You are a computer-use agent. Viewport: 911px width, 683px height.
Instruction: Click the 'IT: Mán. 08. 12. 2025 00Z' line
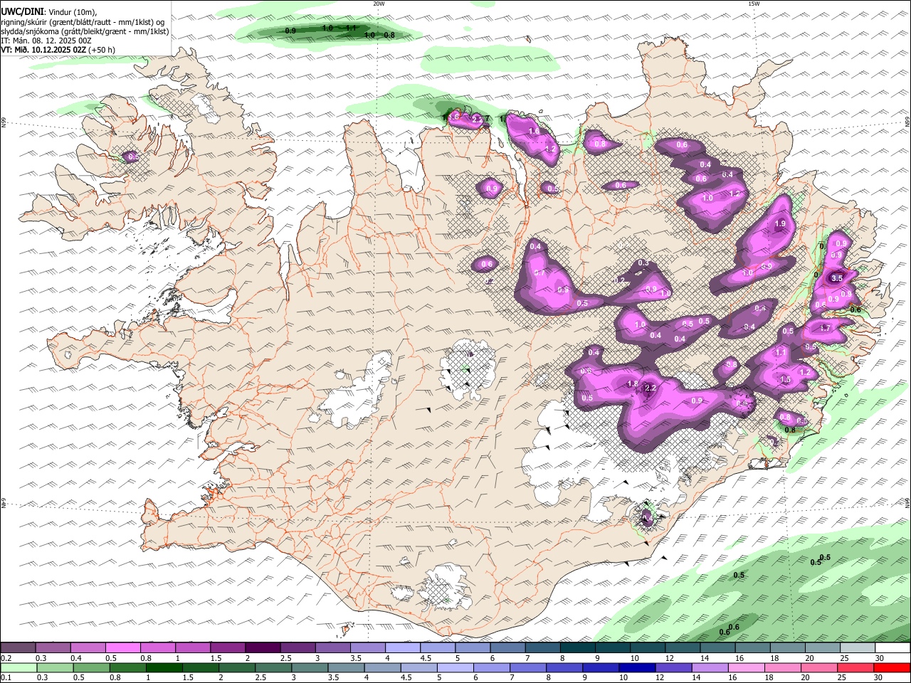(46, 41)
